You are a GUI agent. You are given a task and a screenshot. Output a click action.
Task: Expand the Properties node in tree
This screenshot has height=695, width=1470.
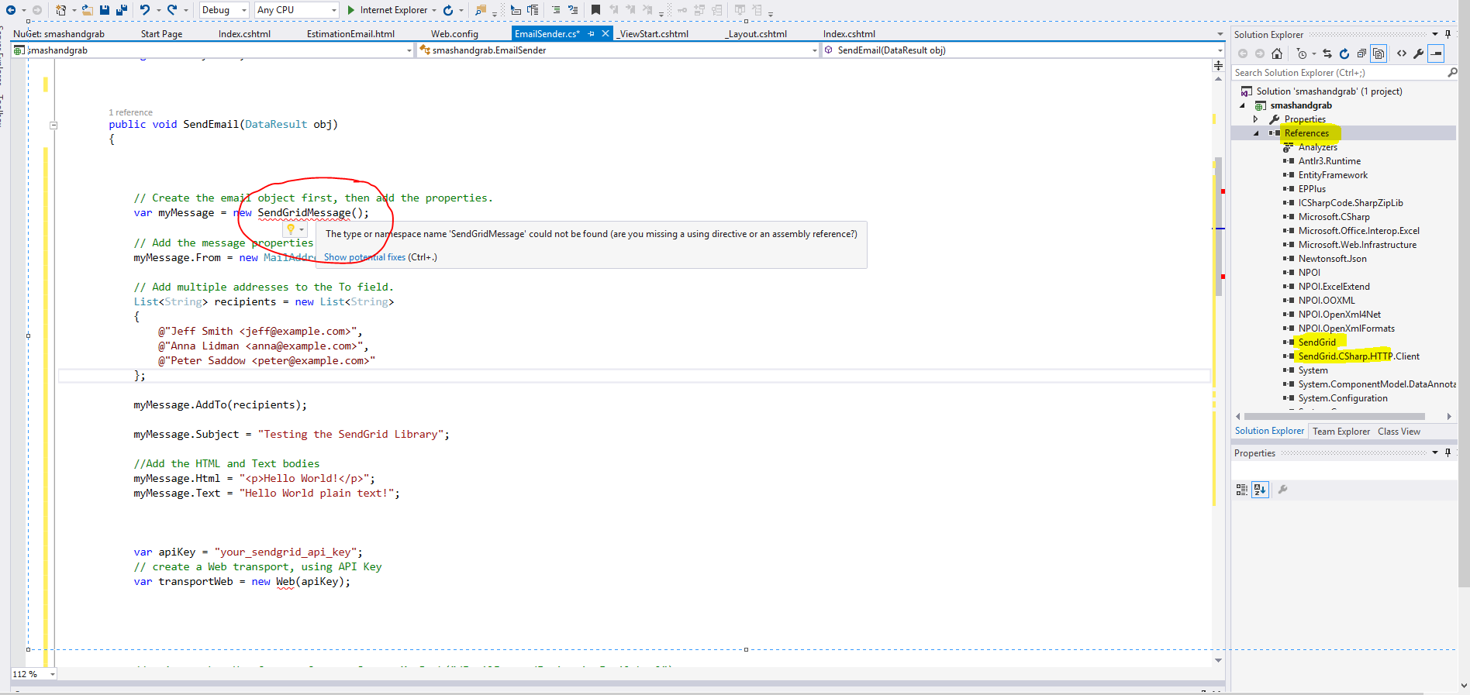[x=1256, y=119]
